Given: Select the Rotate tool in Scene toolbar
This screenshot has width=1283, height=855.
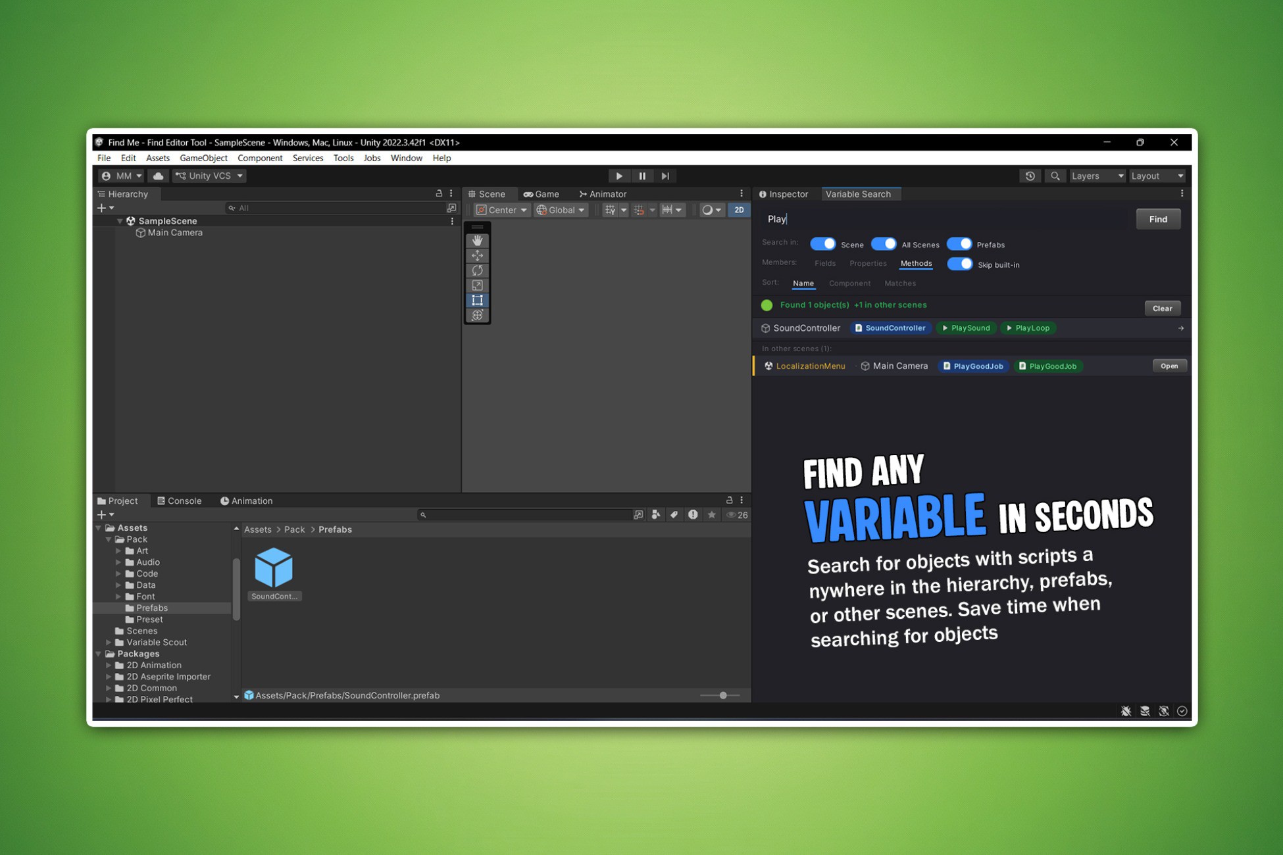Looking at the screenshot, I should pos(477,270).
